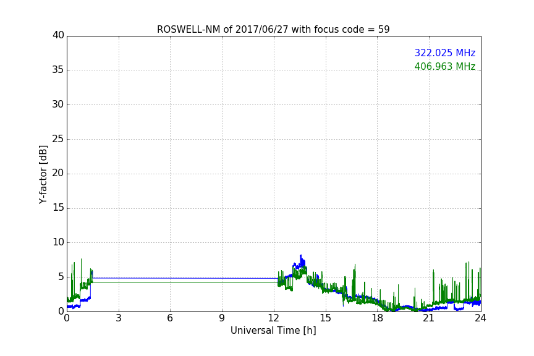The width and height of the screenshot is (534, 356).
Task: Click the green 406.963 MHz legend label
Action: point(445,66)
